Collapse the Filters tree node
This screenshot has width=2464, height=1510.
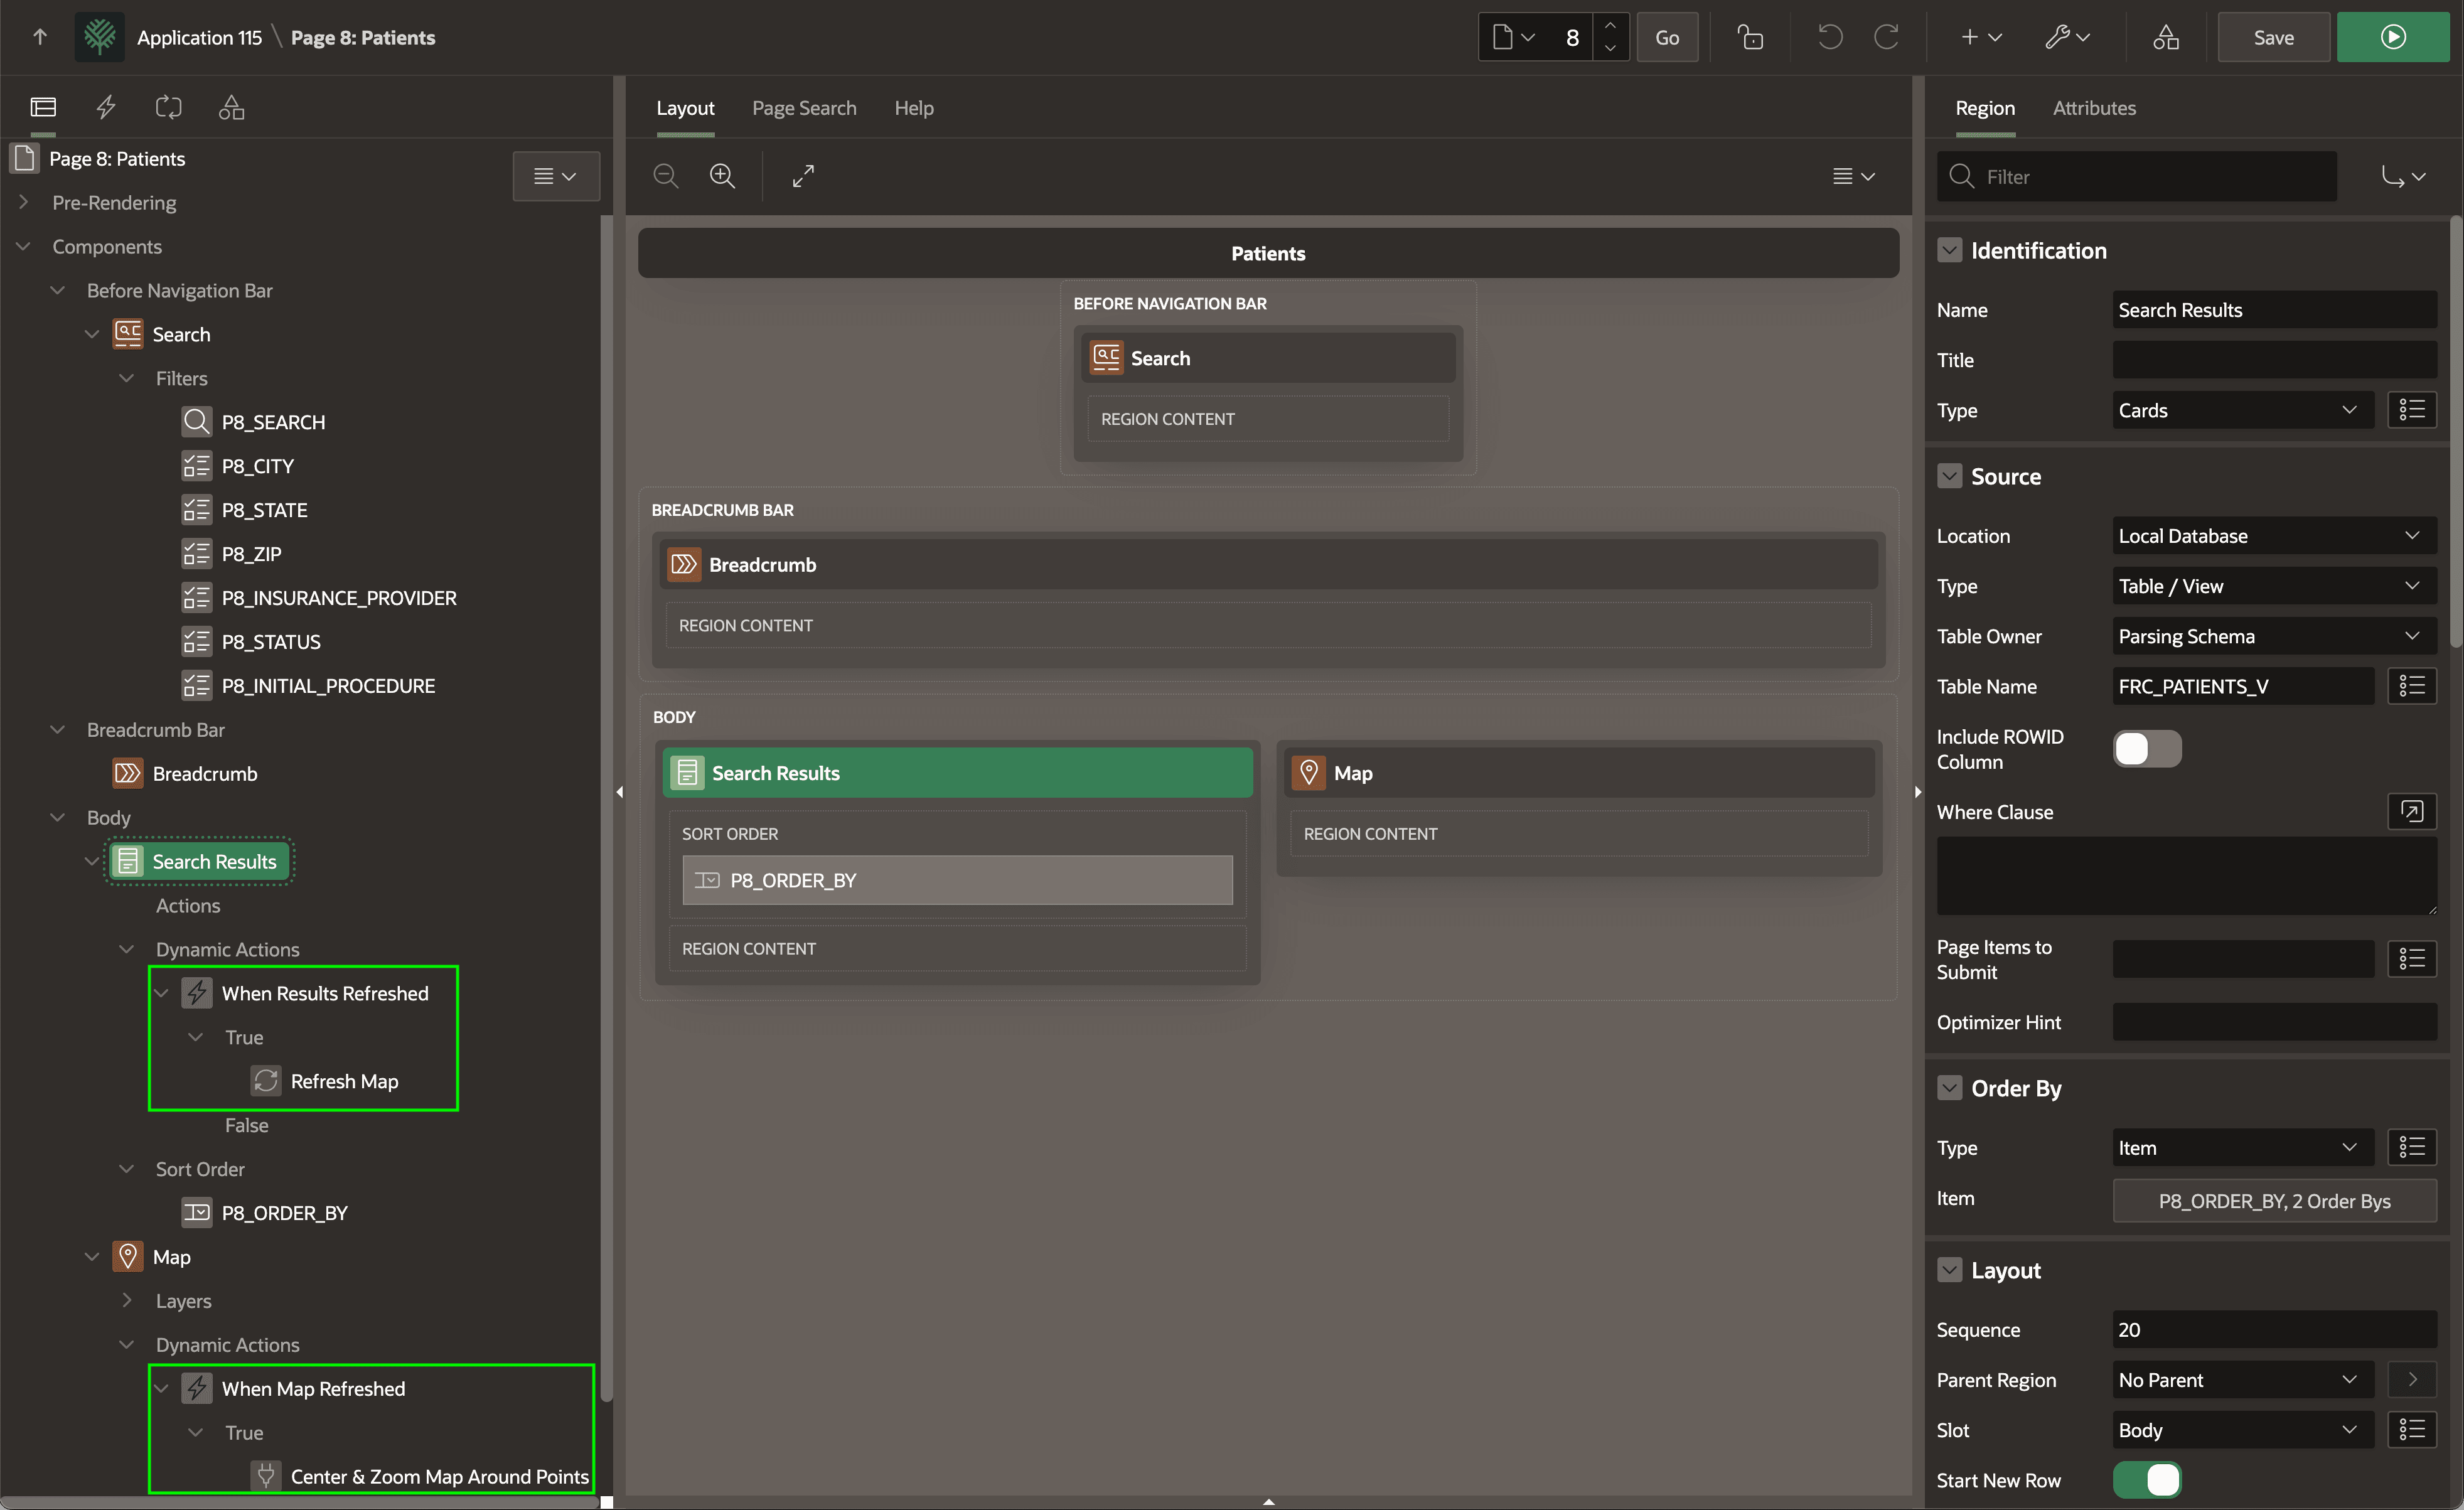[x=126, y=378]
